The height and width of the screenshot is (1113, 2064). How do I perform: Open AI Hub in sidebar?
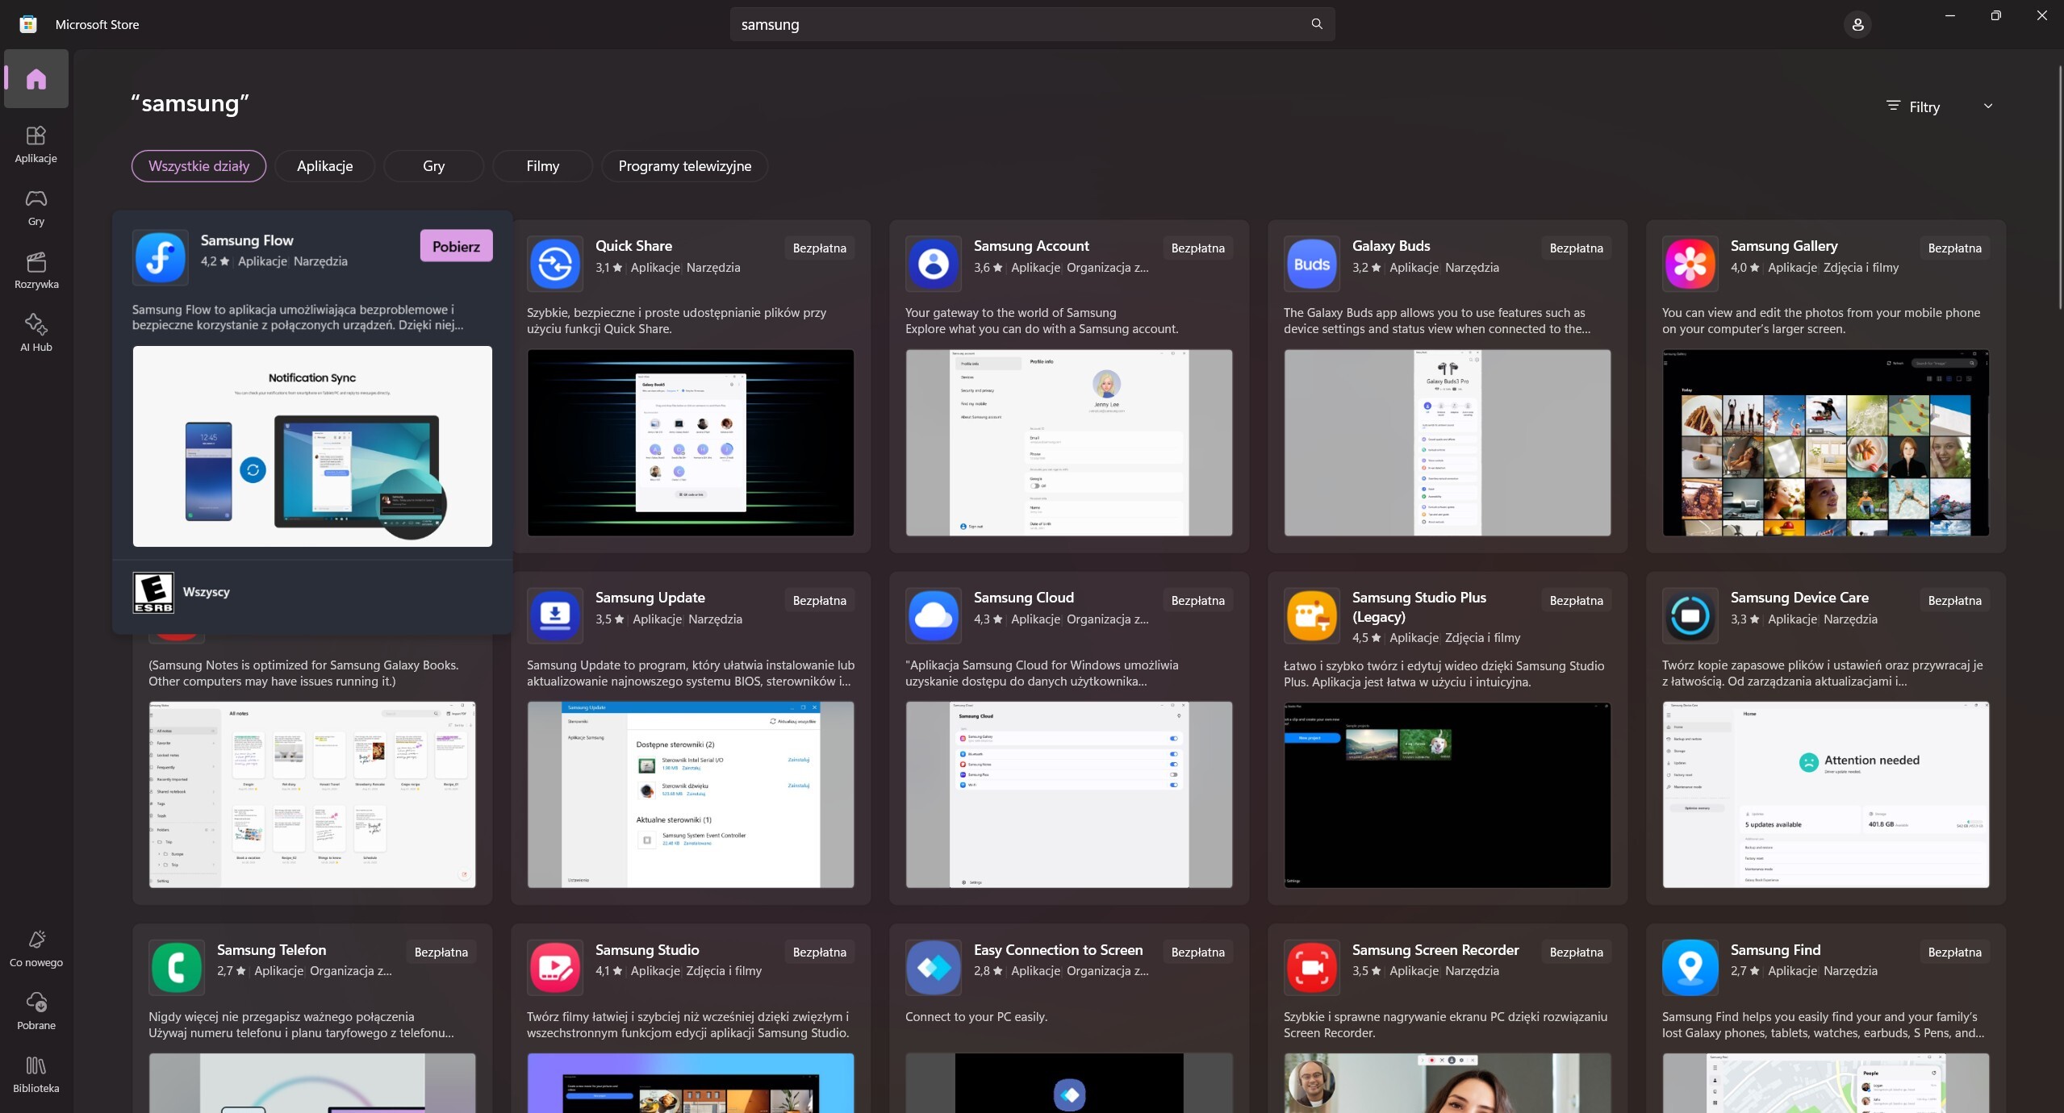(36, 333)
